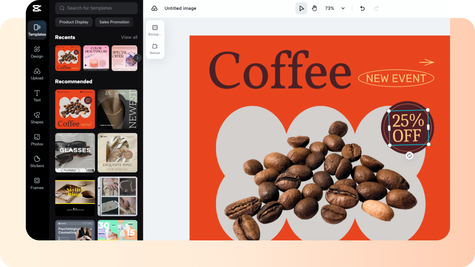
Task: Click the Recents section heading
Action: tap(65, 37)
